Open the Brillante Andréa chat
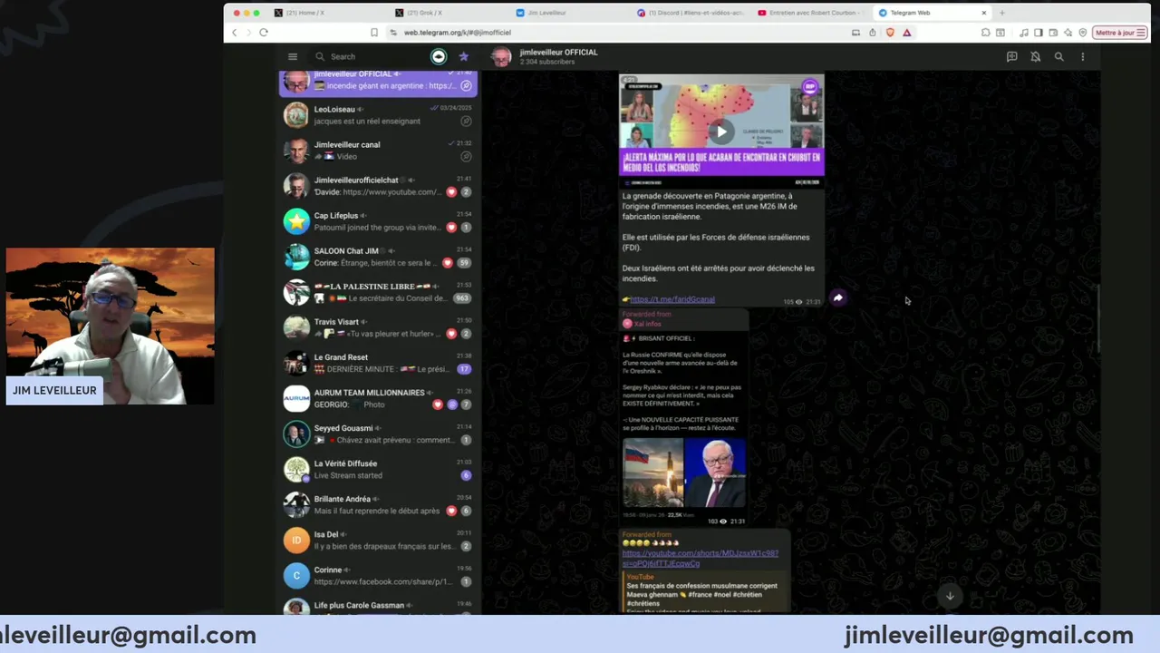 (x=379, y=504)
